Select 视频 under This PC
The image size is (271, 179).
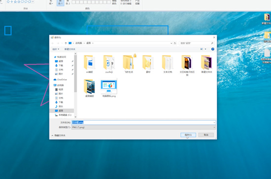59,89
